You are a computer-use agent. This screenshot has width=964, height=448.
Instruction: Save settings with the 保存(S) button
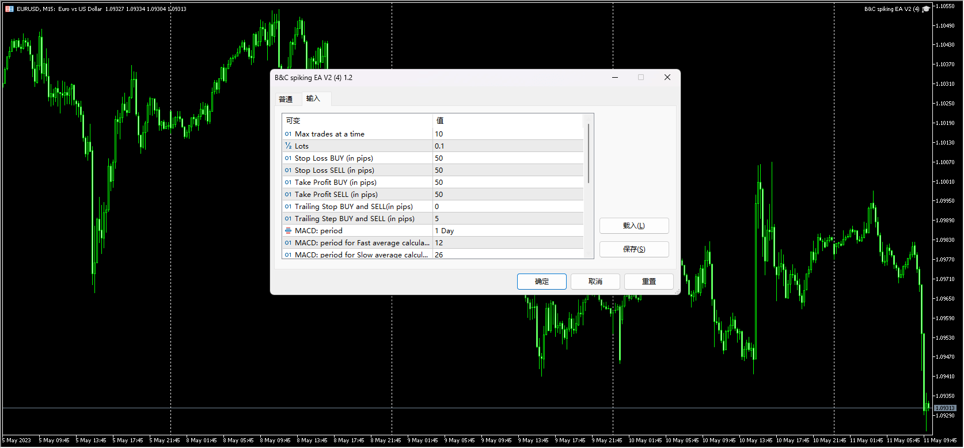(x=633, y=249)
